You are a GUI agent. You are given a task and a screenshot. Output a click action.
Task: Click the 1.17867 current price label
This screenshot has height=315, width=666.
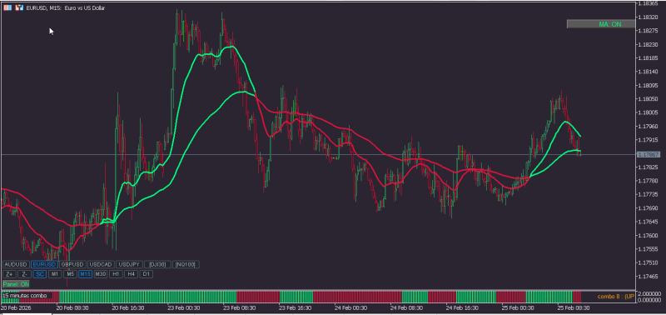click(x=649, y=155)
